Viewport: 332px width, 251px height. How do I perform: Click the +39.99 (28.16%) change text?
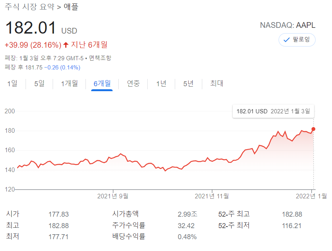click(33, 45)
